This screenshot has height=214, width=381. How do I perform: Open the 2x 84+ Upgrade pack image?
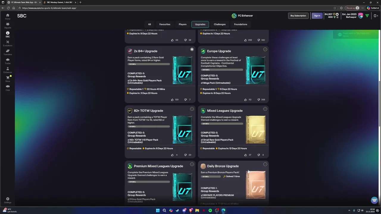pyautogui.click(x=182, y=70)
